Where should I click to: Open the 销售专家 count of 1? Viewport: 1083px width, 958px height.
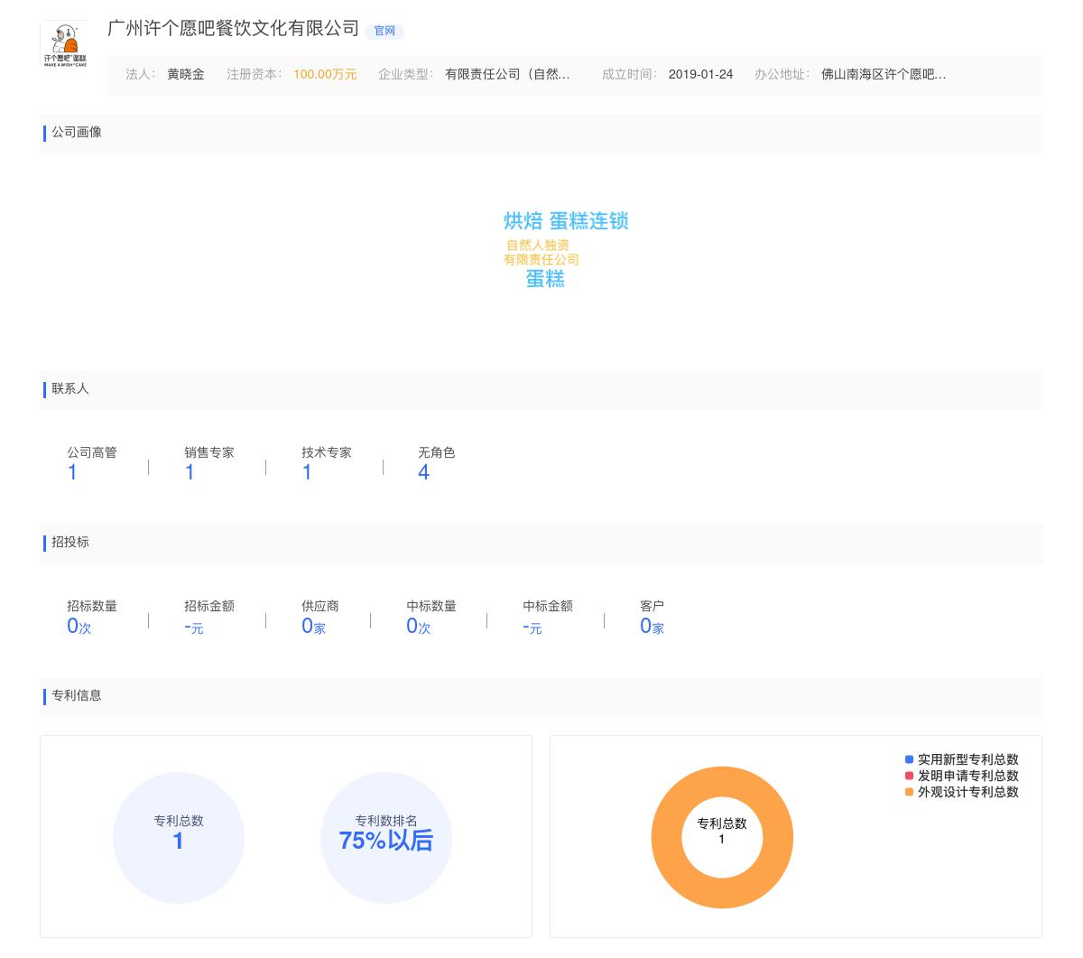click(190, 472)
